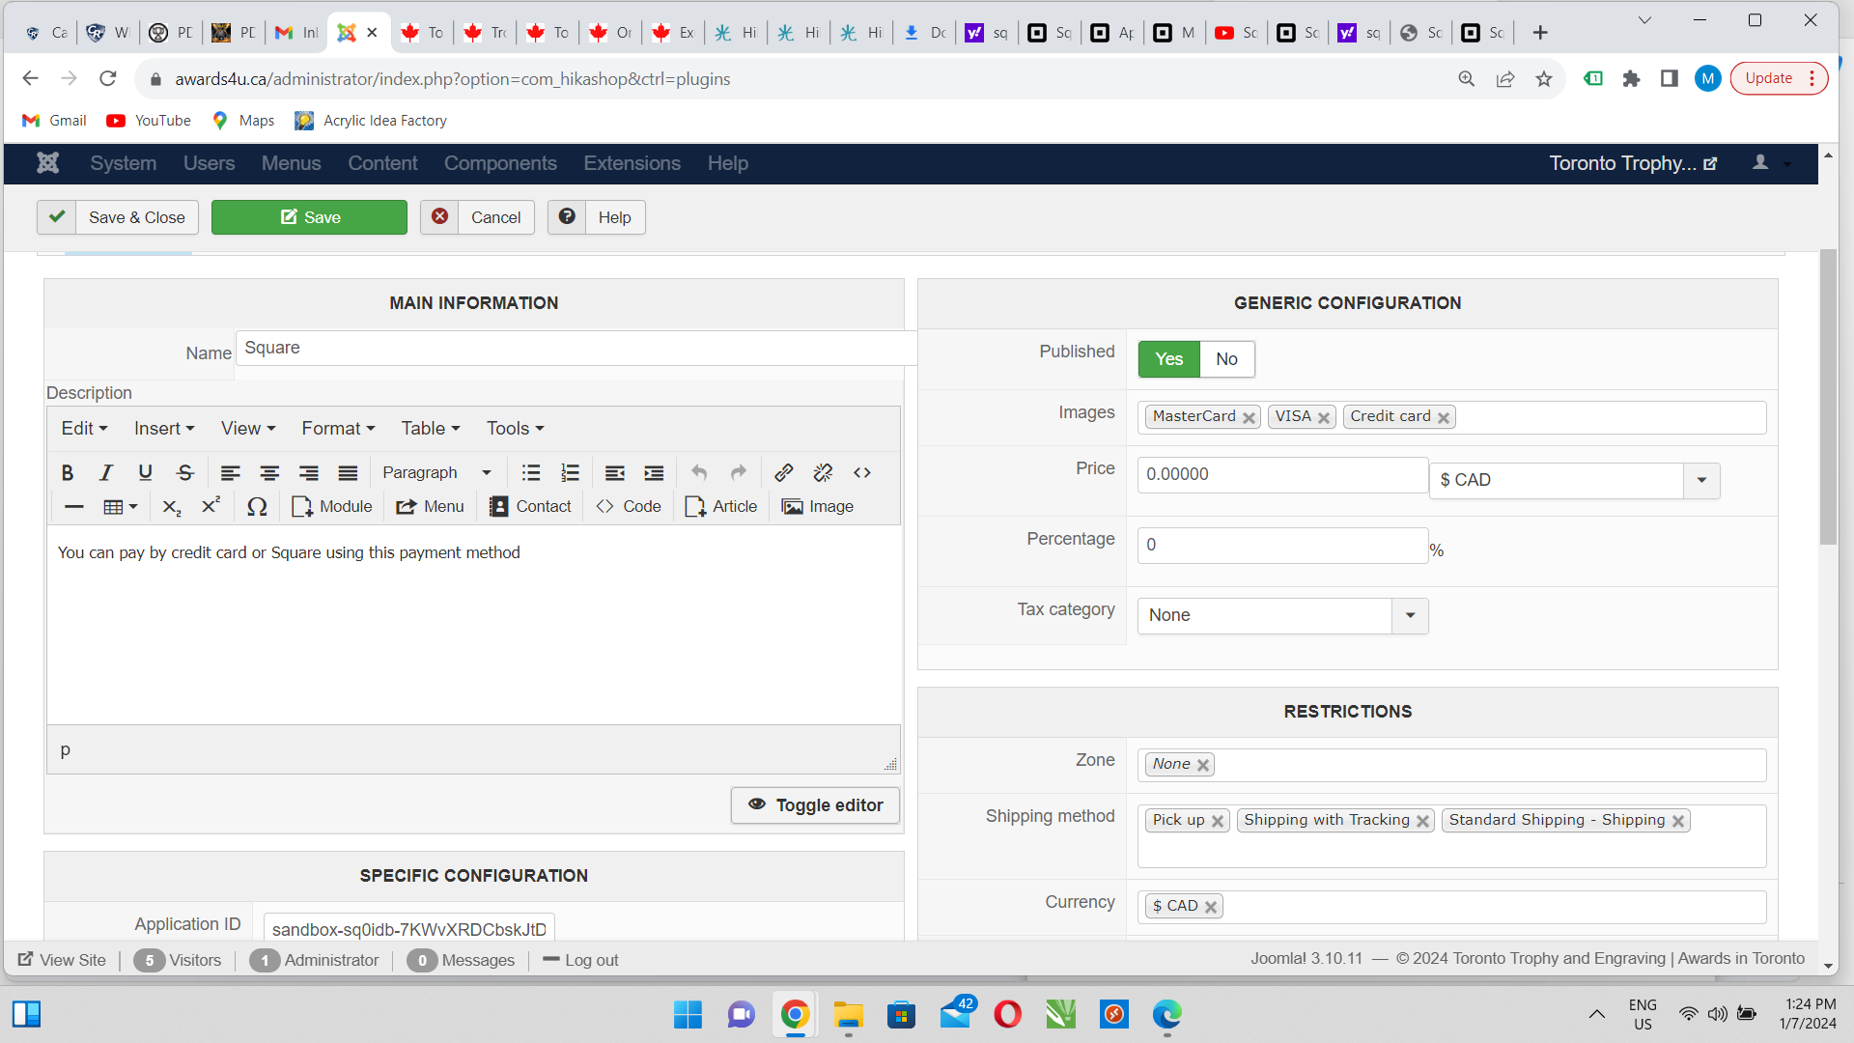Remove the VISA image tag

(x=1324, y=417)
